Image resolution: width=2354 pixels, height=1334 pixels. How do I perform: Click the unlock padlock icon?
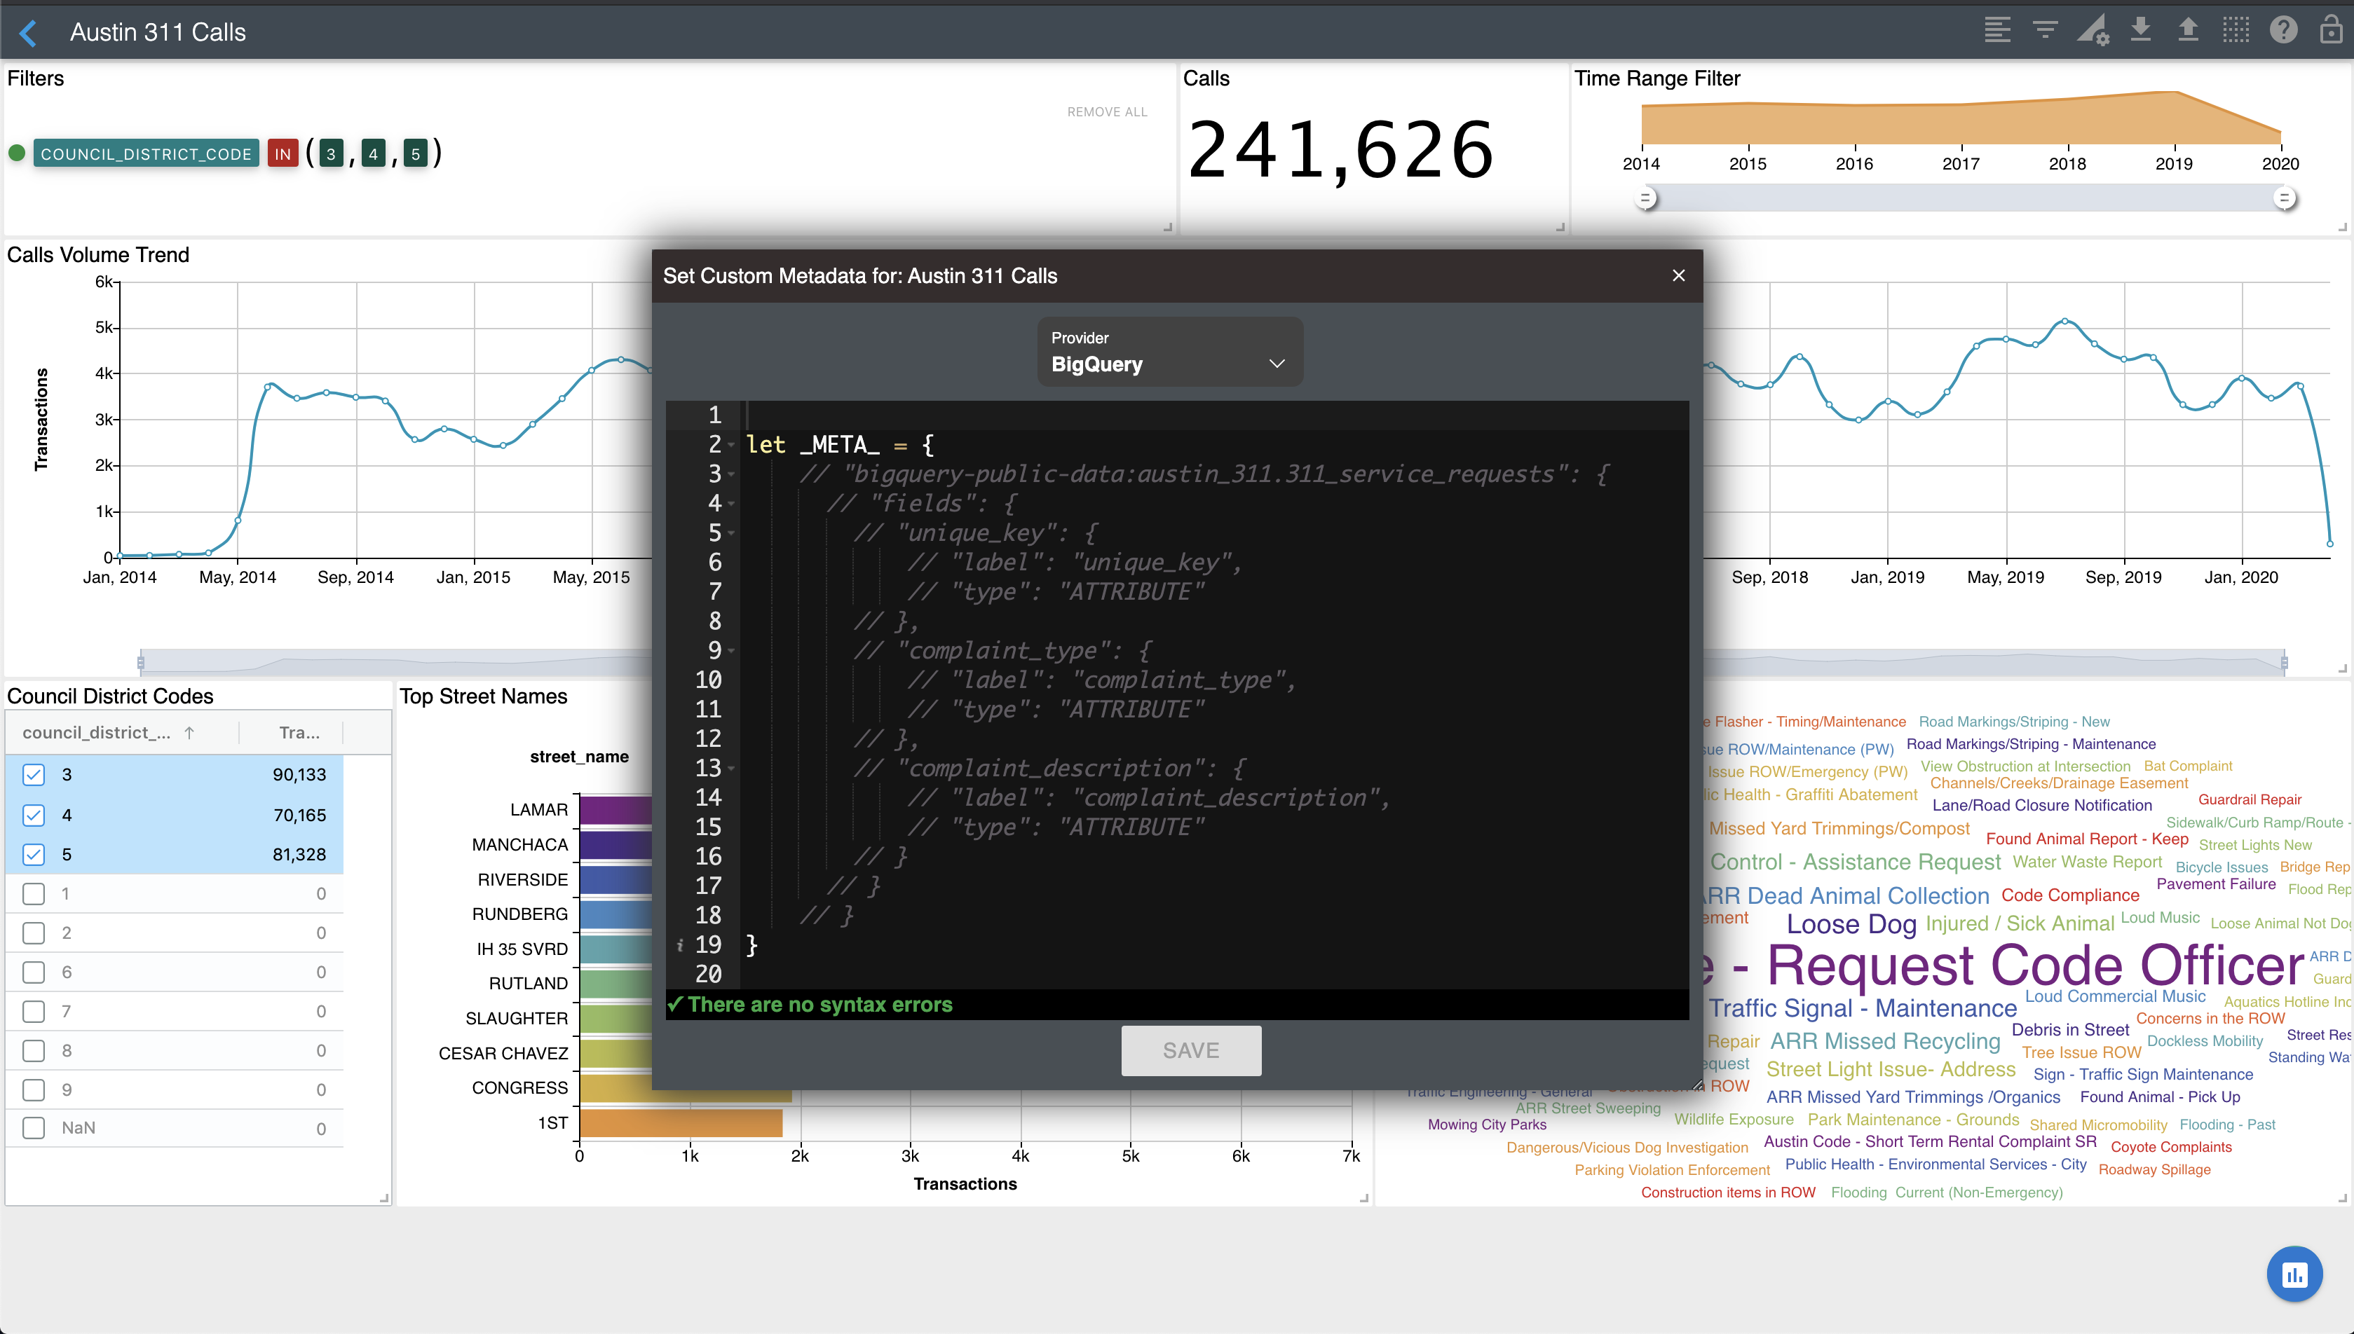pos(2331,30)
